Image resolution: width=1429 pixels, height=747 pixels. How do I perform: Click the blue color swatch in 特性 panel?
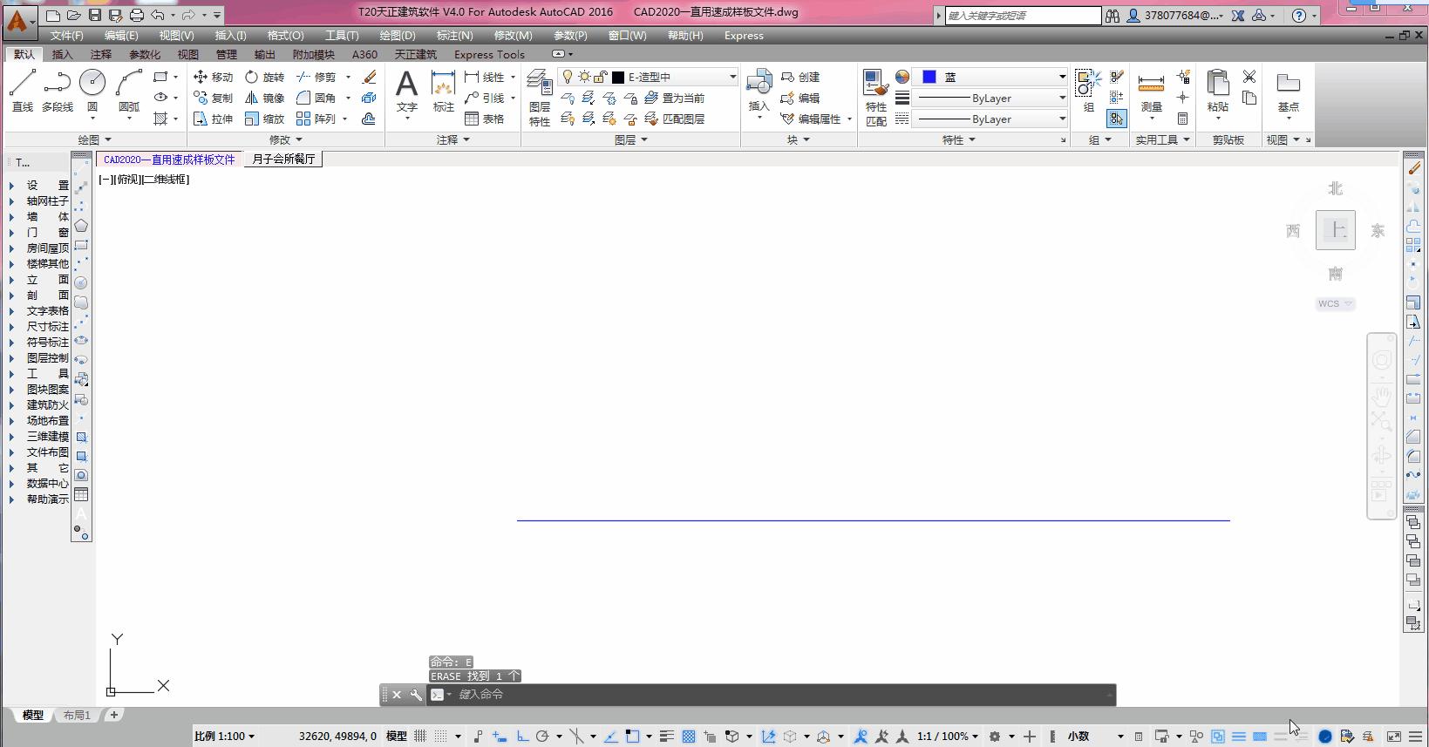tap(929, 77)
